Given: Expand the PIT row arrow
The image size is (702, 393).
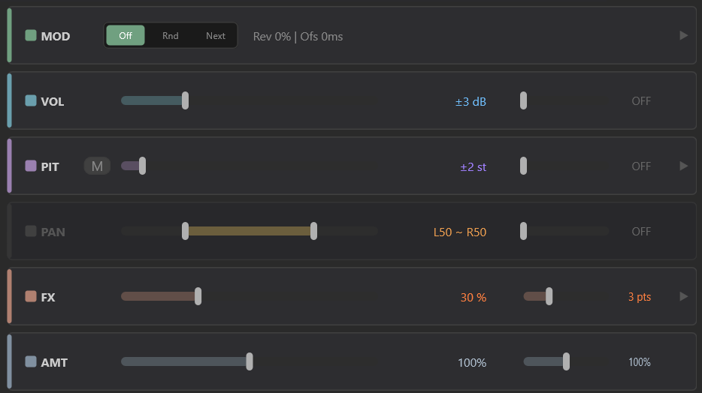Looking at the screenshot, I should [x=683, y=166].
